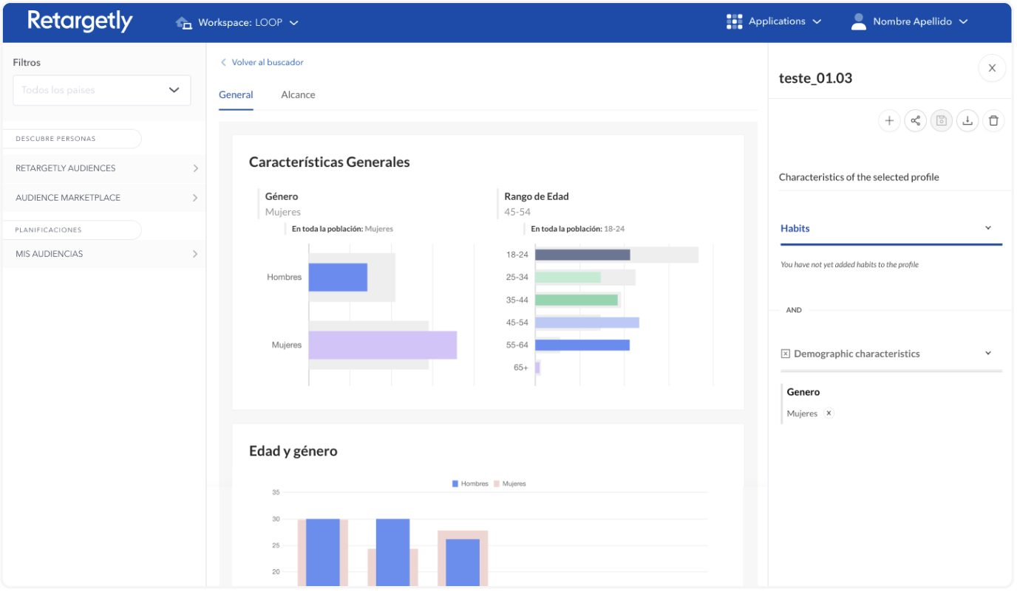This screenshot has width=1017, height=592.
Task: Expand Audience Marketplace in the sidebar
Action: point(104,198)
